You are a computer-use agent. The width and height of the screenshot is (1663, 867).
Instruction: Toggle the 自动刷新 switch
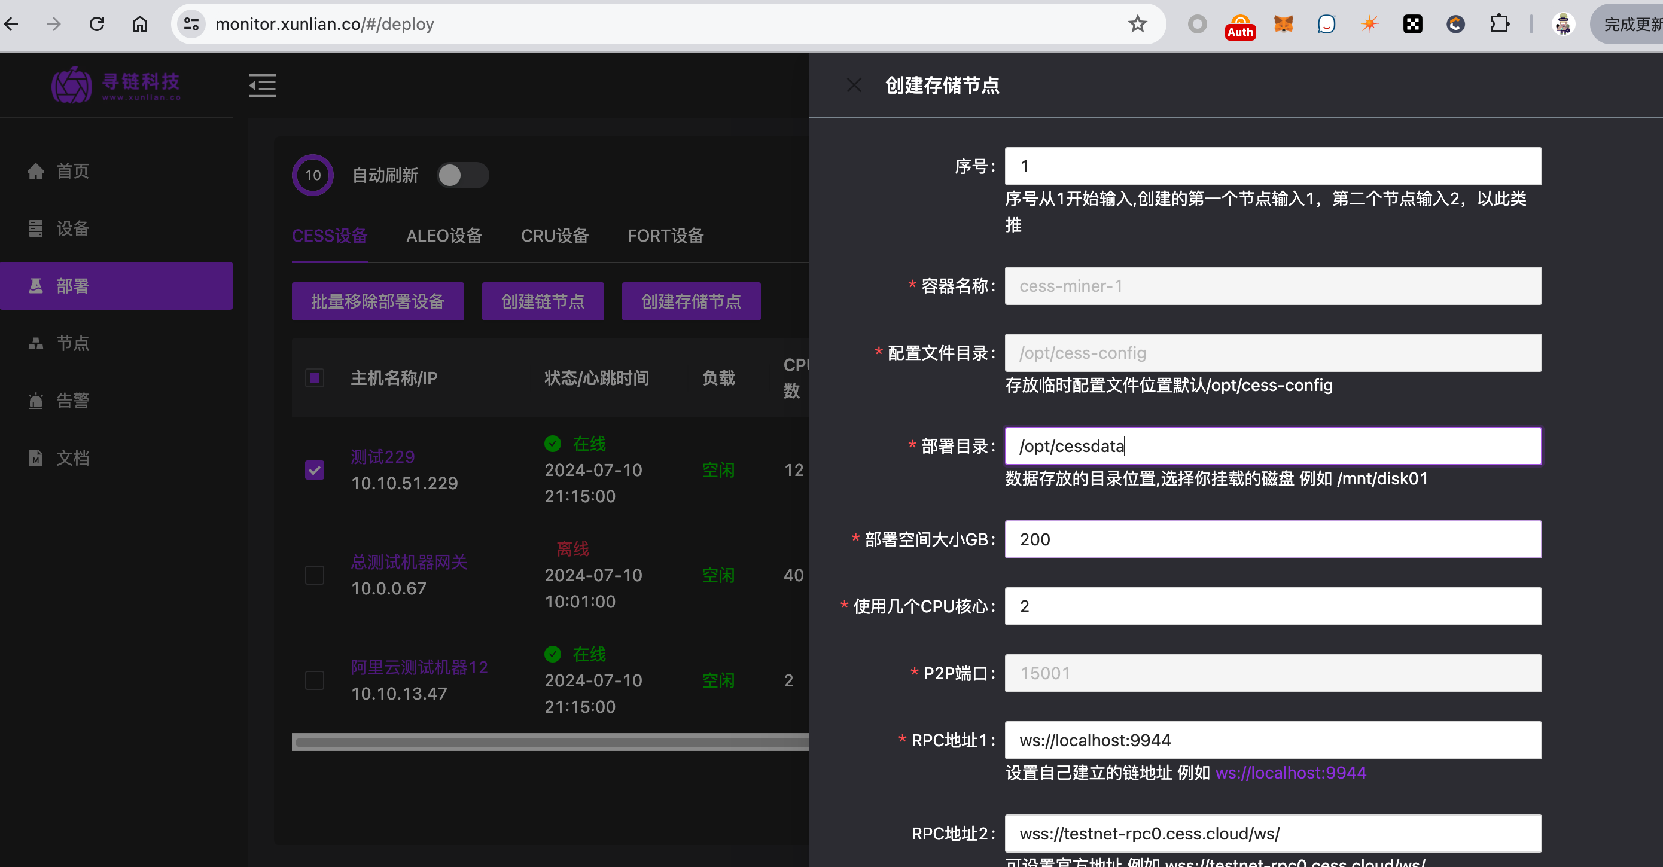462,175
